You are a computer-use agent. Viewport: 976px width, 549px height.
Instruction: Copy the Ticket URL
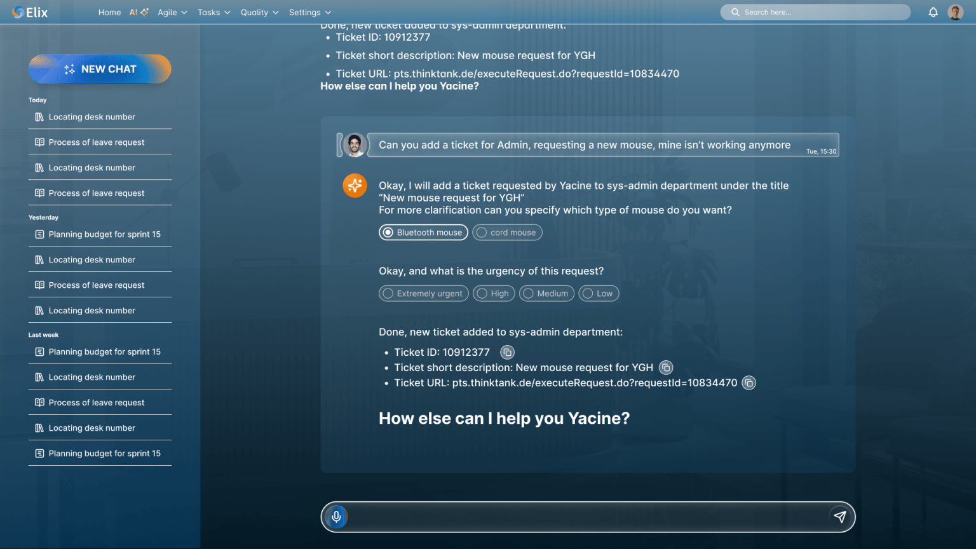point(749,383)
